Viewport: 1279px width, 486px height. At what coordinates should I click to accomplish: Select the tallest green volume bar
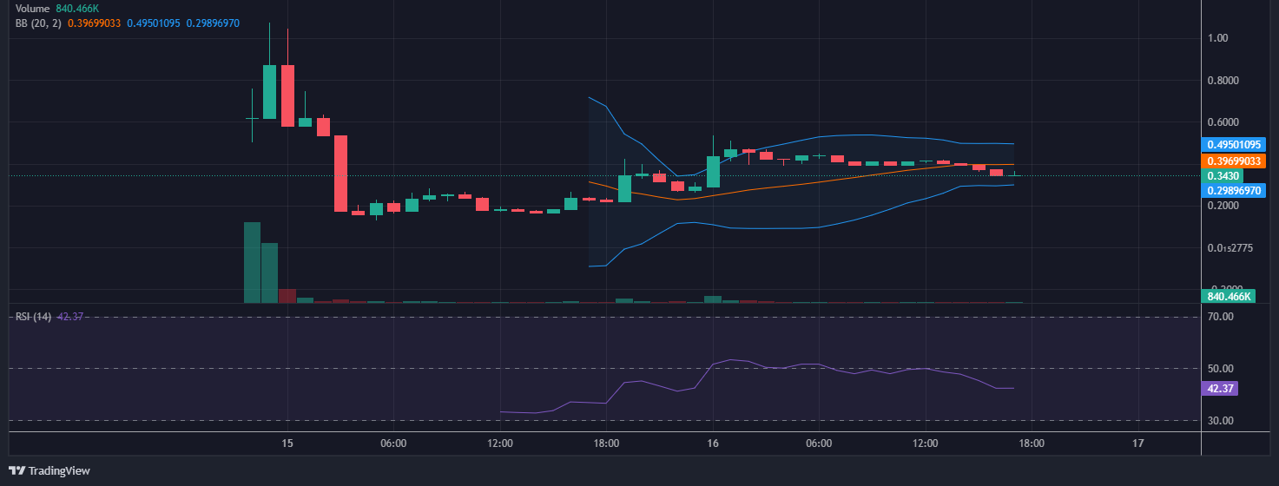pos(252,263)
